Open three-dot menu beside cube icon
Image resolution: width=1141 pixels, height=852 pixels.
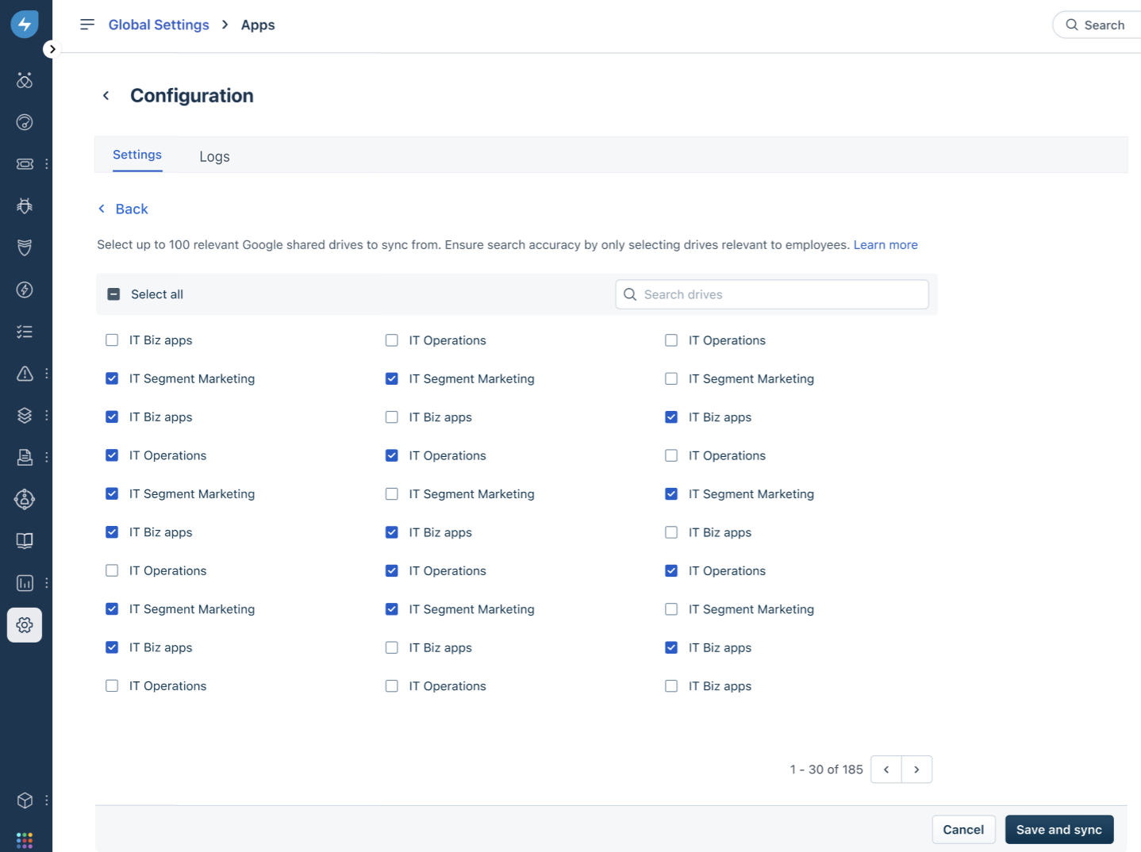tap(47, 800)
